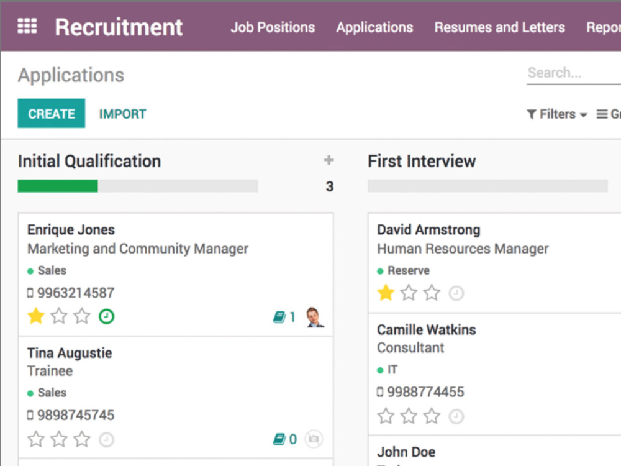Image resolution: width=621 pixels, height=466 pixels.
Task: Click Enrique Jones' green activity clock icon
Action: click(x=106, y=317)
